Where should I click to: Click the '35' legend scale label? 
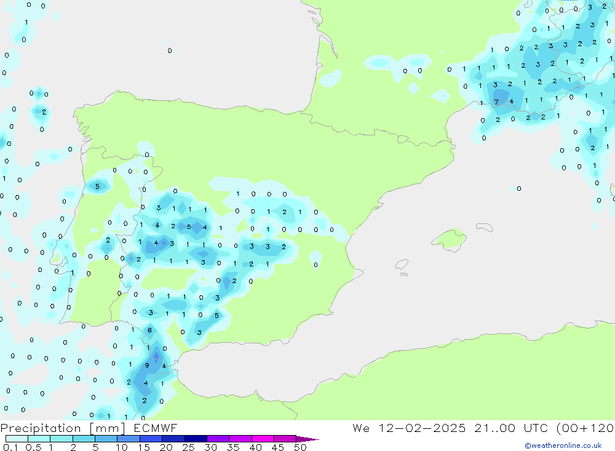tap(233, 447)
